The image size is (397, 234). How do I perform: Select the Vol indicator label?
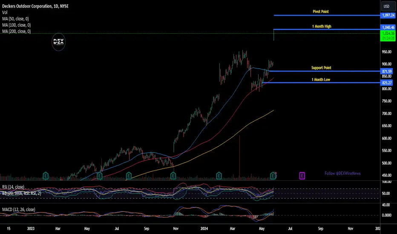[x=5, y=12]
